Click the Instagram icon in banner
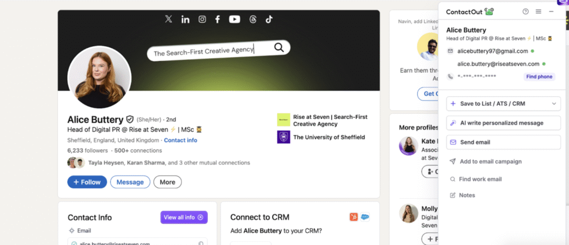Image resolution: width=569 pixels, height=245 pixels. pyautogui.click(x=202, y=19)
